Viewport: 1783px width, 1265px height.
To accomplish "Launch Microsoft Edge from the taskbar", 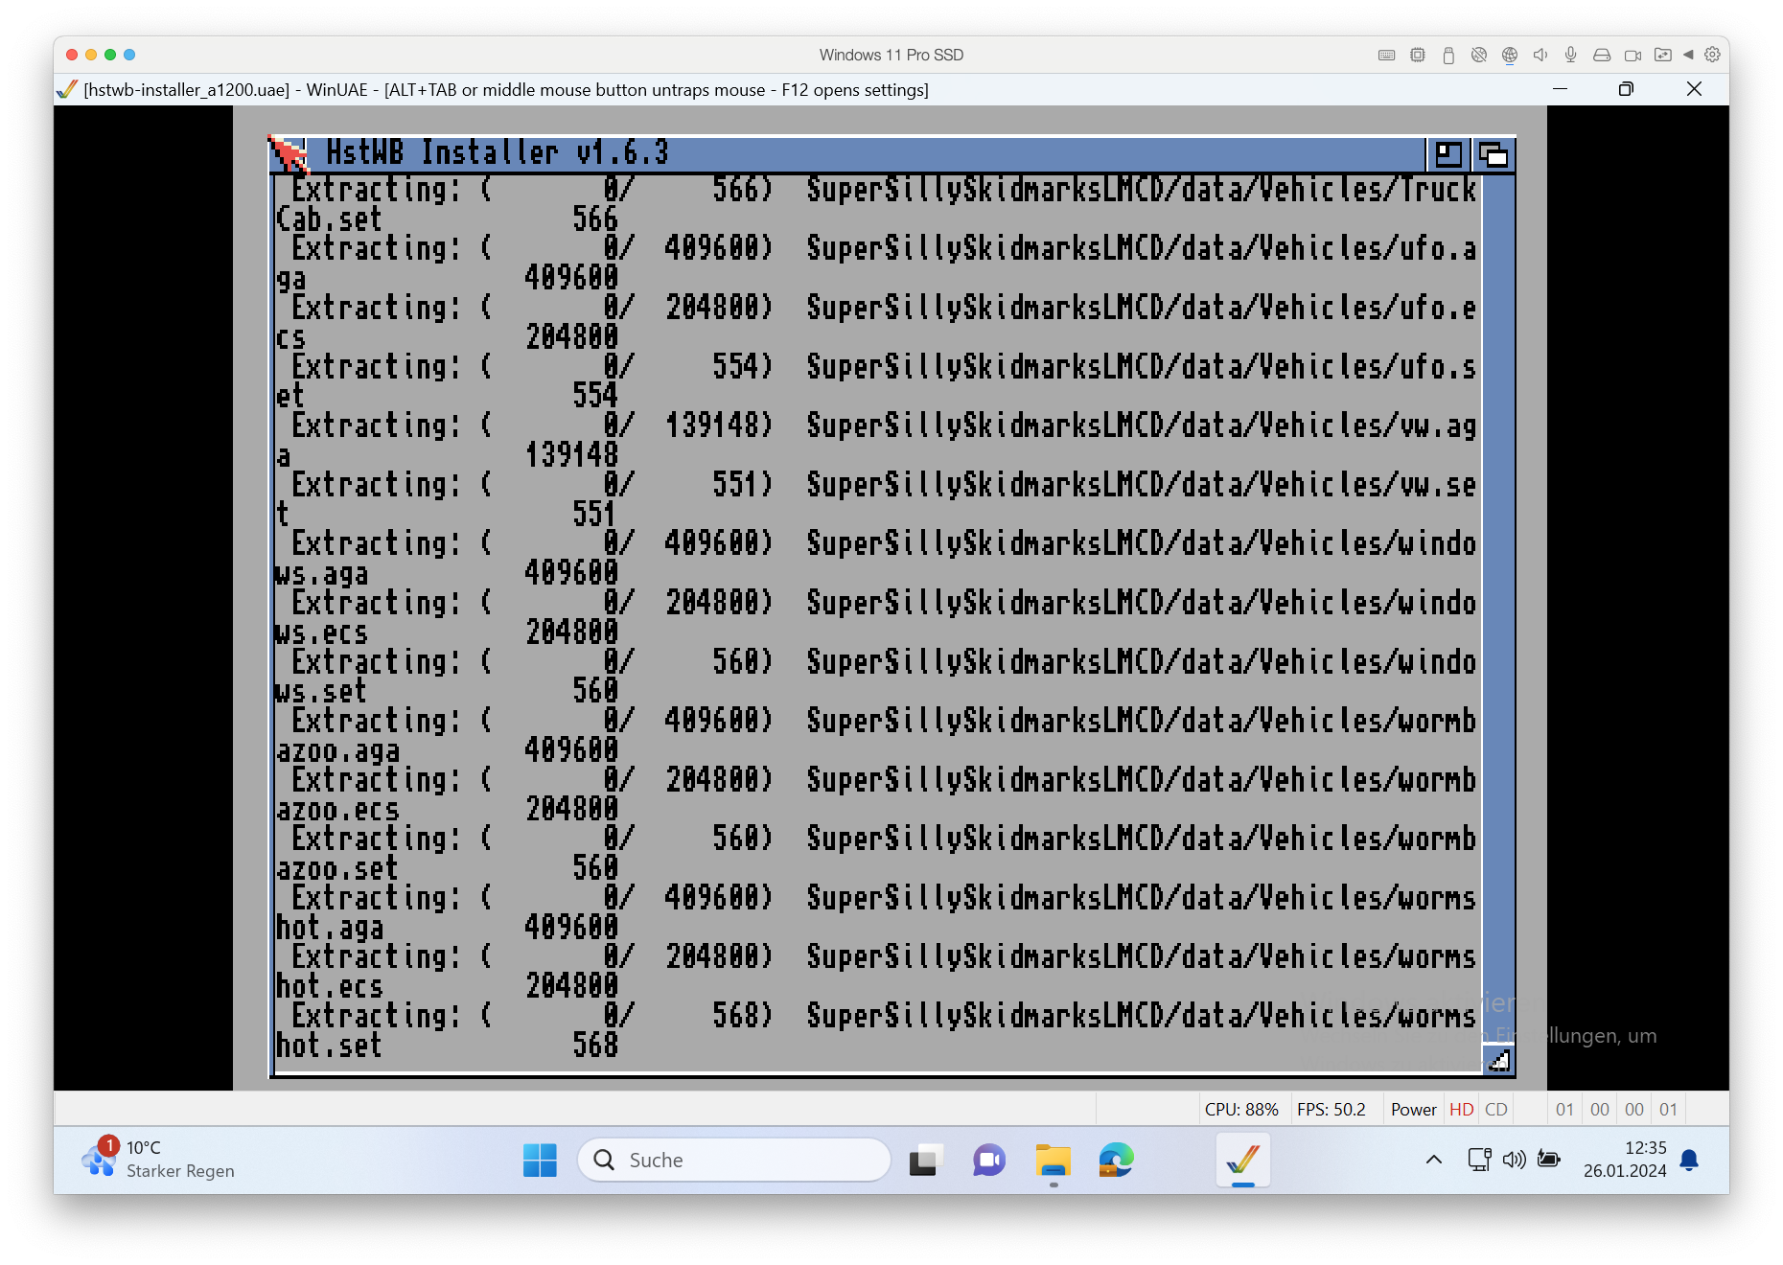I will coord(1113,1160).
